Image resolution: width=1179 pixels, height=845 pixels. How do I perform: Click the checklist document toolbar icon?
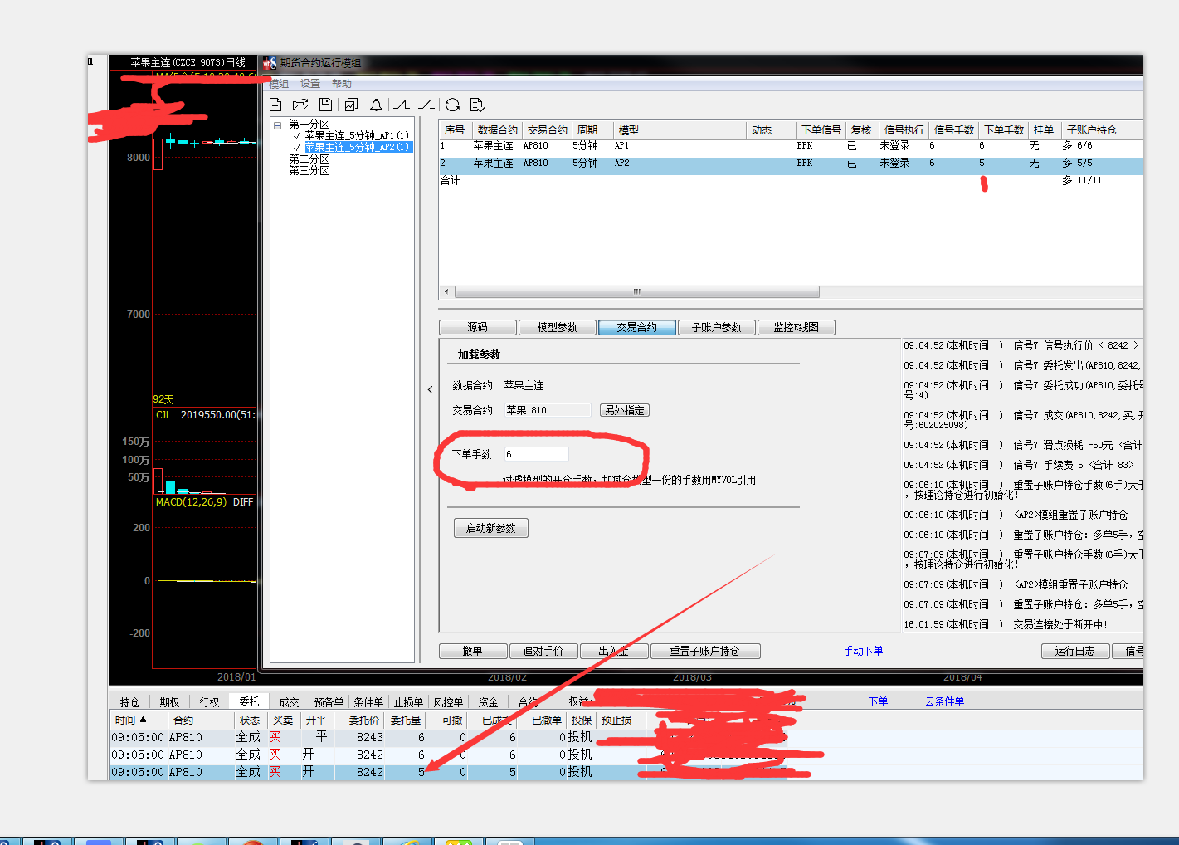pos(477,105)
